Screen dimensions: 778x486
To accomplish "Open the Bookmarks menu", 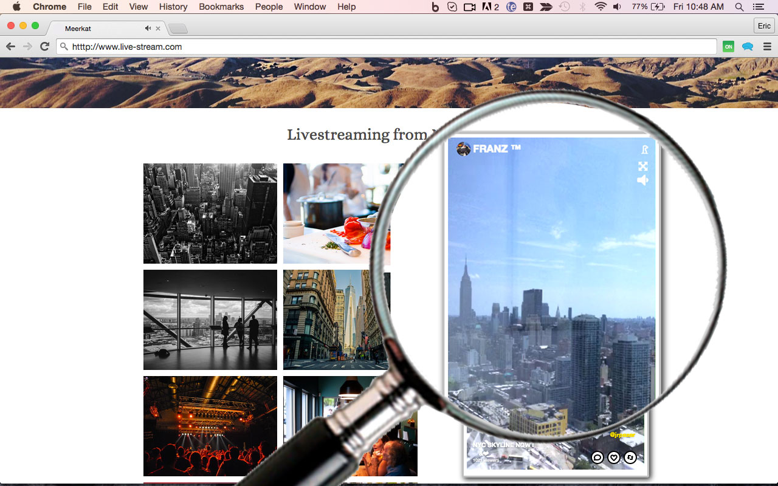I will (x=221, y=7).
